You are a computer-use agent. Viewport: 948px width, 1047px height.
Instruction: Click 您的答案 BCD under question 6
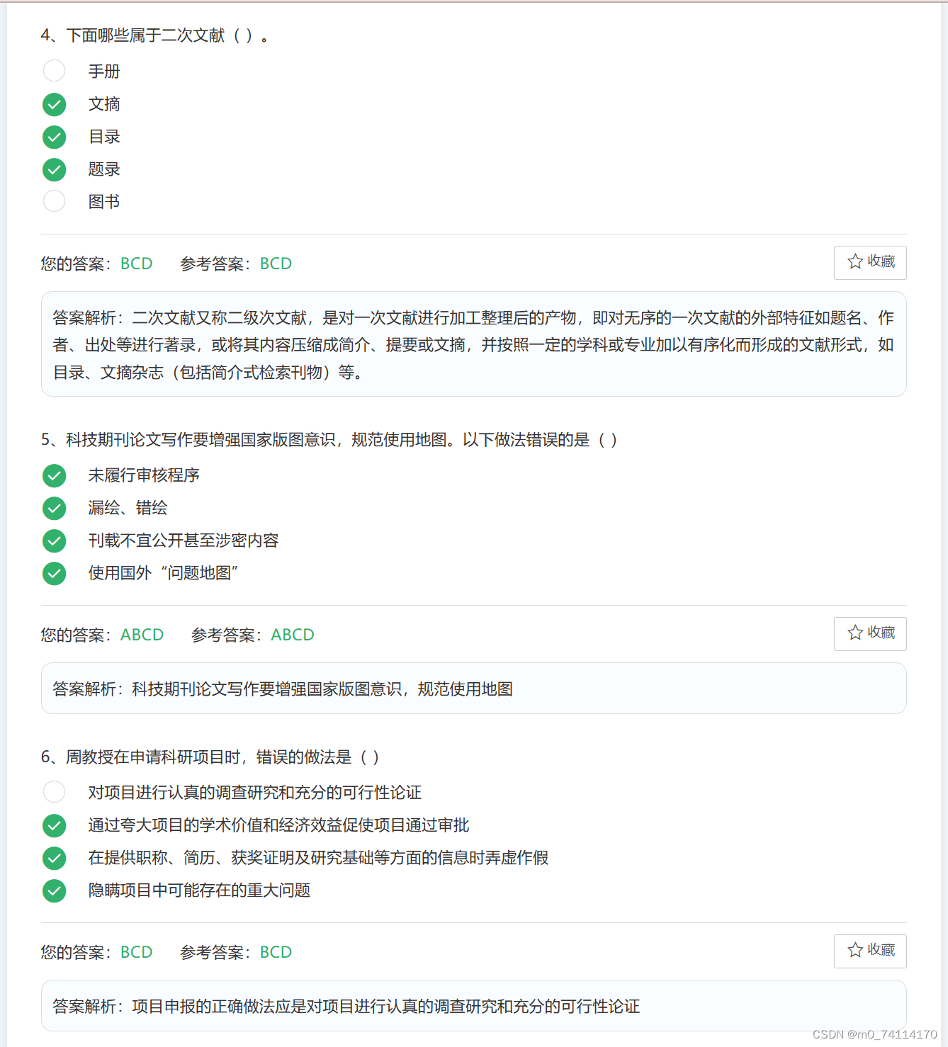96,952
